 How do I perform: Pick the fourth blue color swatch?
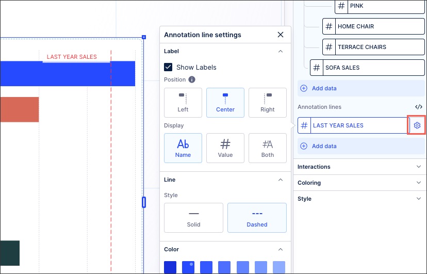pyautogui.click(x=224, y=267)
